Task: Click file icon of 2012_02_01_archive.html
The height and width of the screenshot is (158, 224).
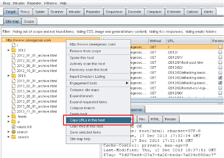Action: click(14, 60)
